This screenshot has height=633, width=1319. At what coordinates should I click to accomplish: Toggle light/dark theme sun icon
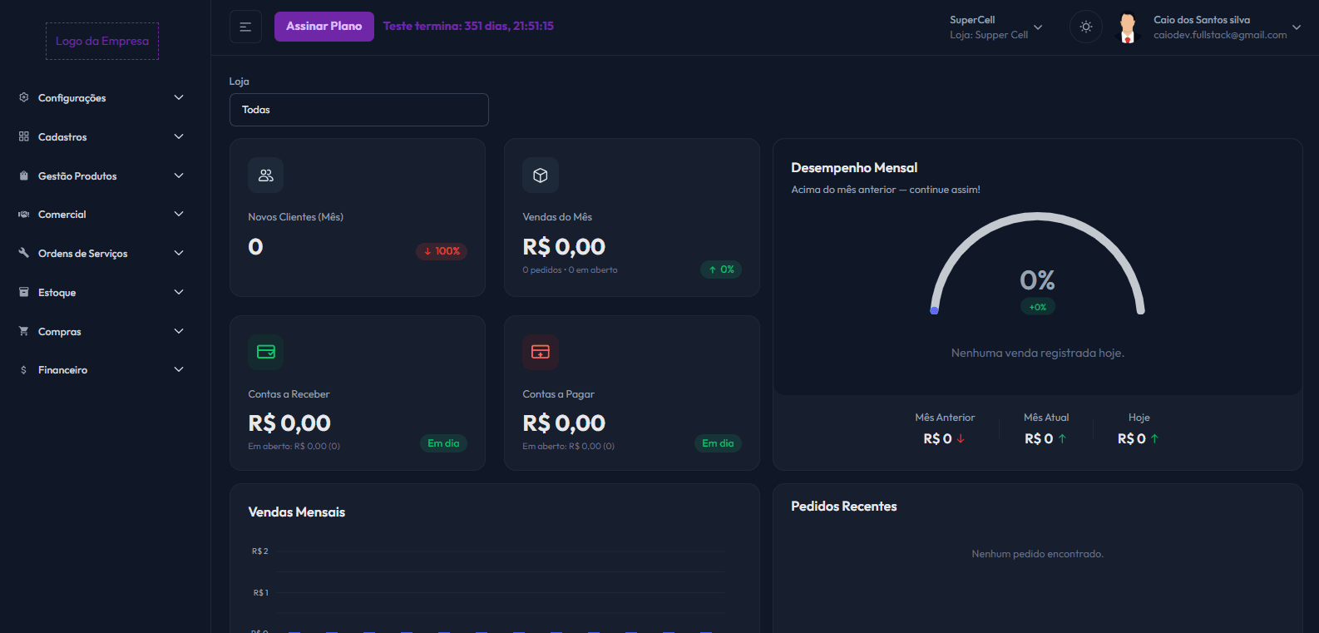(x=1085, y=27)
